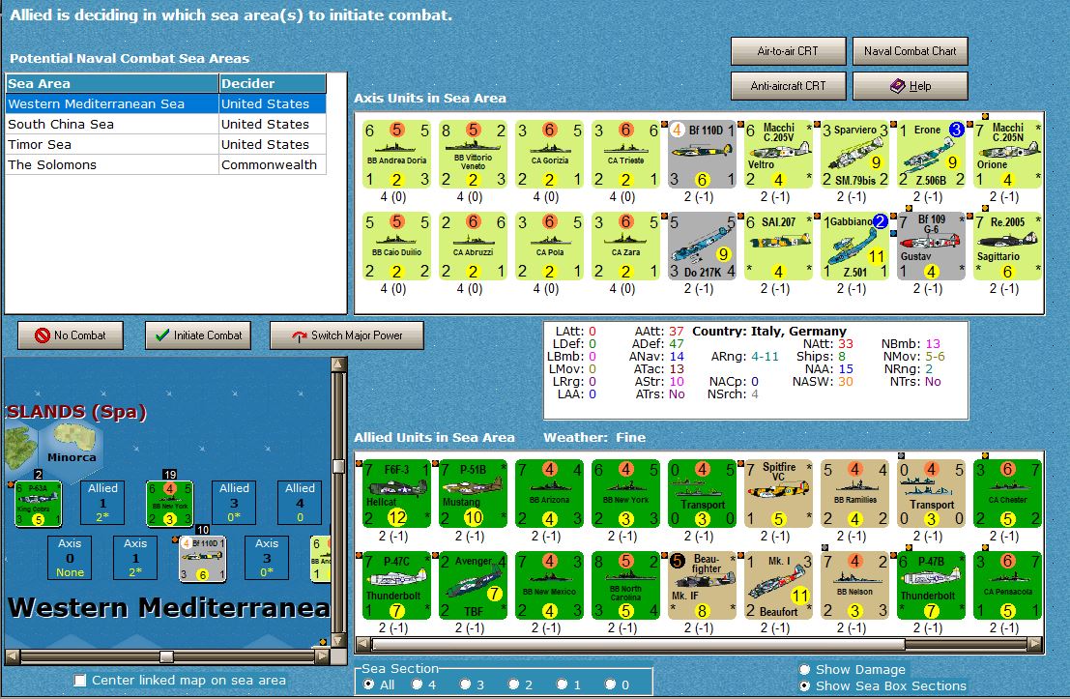Select the Erone Z.506B seaplane counter
The height and width of the screenshot is (699, 1070).
point(932,155)
